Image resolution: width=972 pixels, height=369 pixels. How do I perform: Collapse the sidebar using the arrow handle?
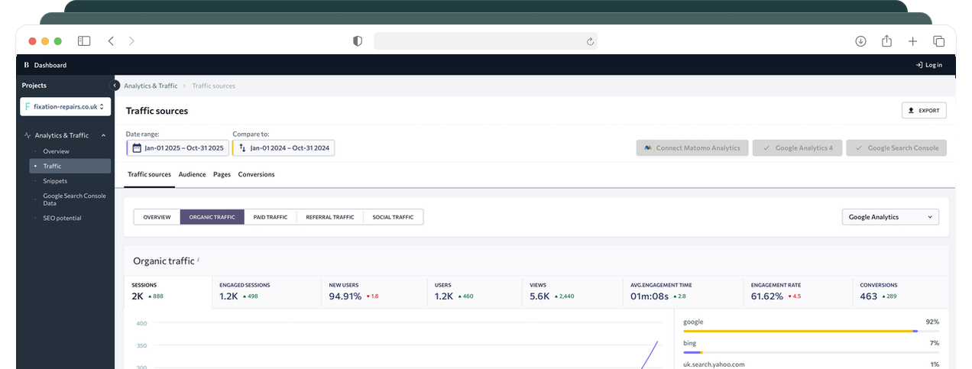(116, 86)
